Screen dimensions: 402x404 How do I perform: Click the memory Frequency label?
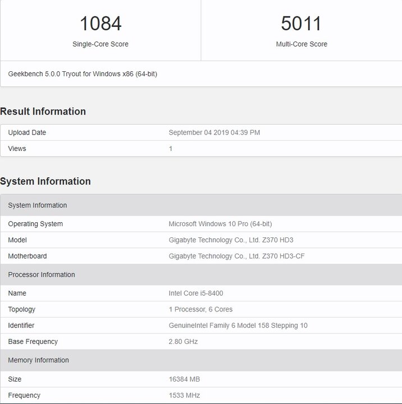click(24, 395)
